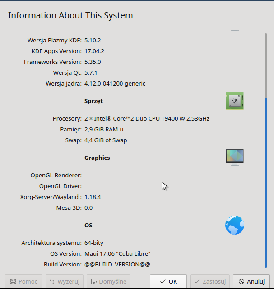
Task: Select the kernel version 4.12.0-041200-generic text
Action: tap(115, 84)
